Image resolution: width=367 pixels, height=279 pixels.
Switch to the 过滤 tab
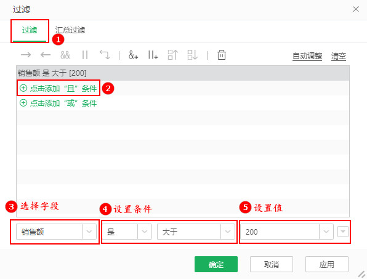tap(30, 30)
